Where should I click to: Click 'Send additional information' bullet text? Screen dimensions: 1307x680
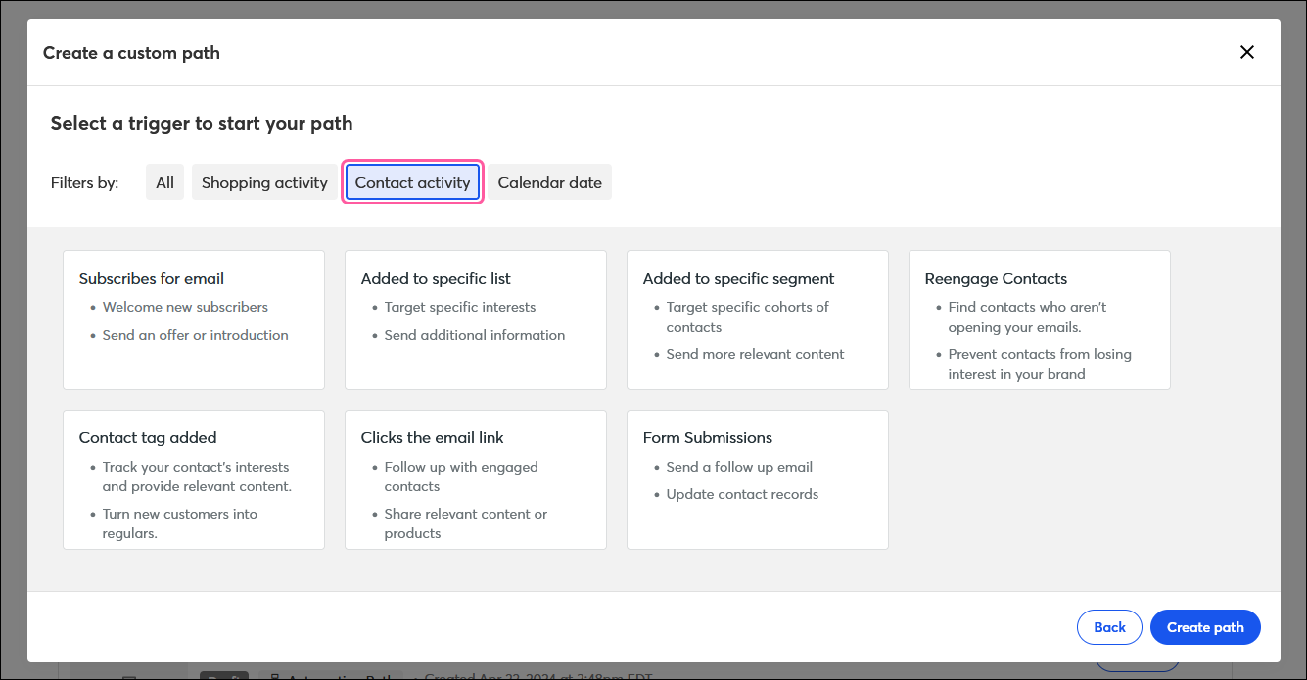click(x=475, y=335)
